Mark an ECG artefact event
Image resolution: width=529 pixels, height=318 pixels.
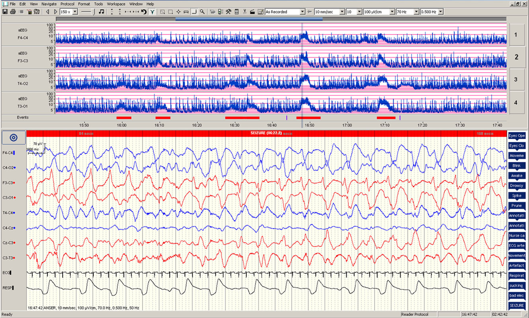tap(517, 245)
